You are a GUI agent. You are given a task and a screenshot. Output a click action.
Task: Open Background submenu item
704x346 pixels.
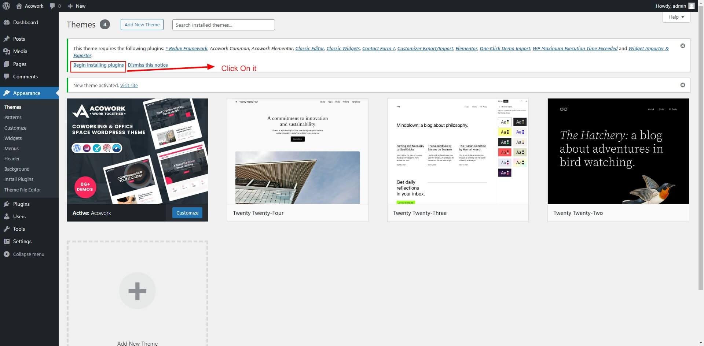[x=17, y=169]
